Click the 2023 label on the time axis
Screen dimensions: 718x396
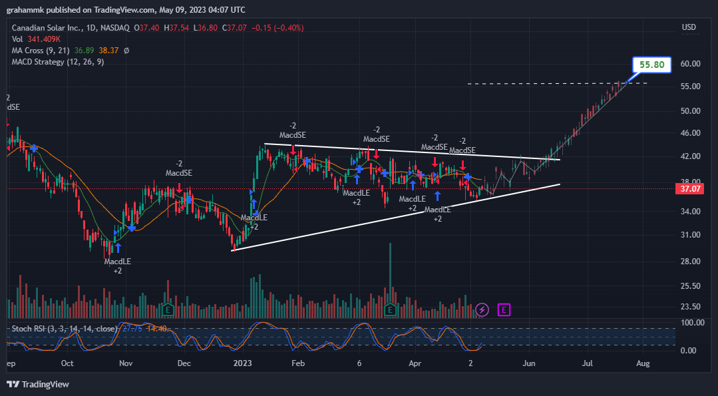point(243,363)
